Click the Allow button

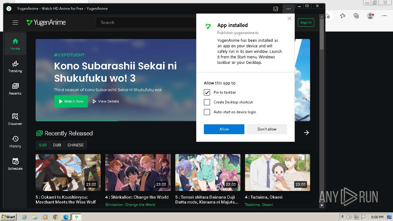(224, 129)
